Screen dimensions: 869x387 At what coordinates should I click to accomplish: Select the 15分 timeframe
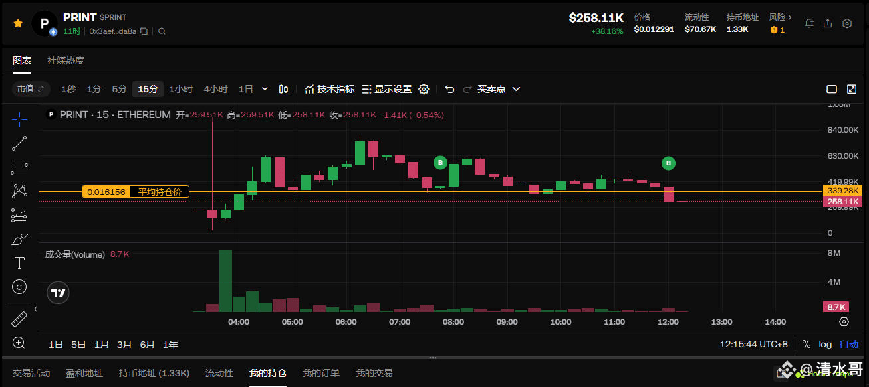click(x=148, y=89)
